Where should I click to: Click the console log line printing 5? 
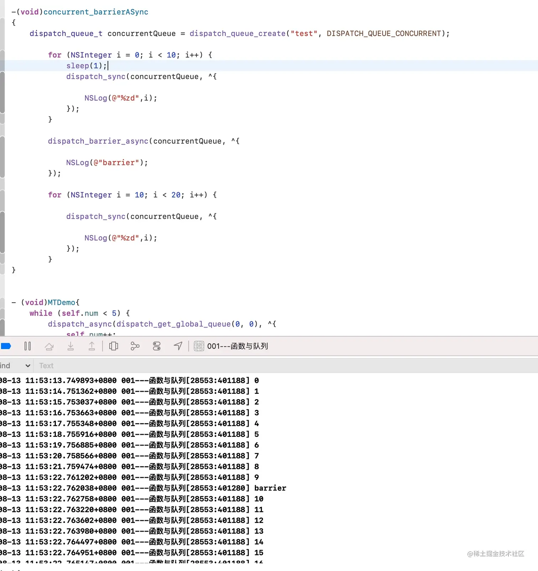point(130,434)
